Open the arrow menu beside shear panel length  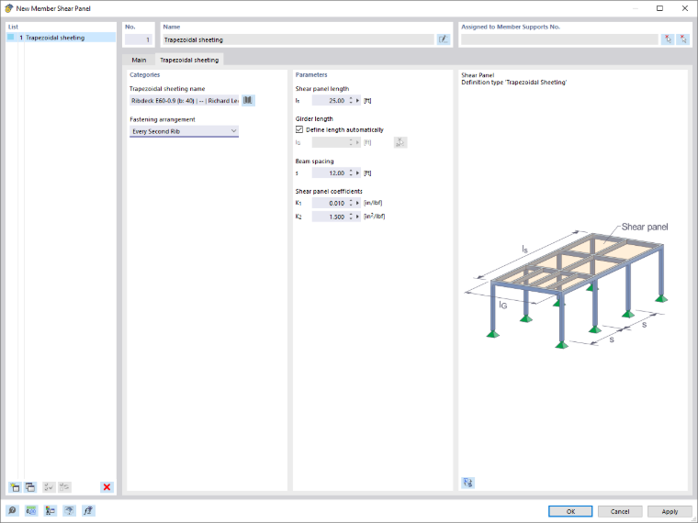point(357,101)
